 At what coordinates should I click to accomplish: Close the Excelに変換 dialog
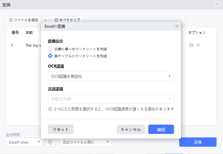coord(177,26)
